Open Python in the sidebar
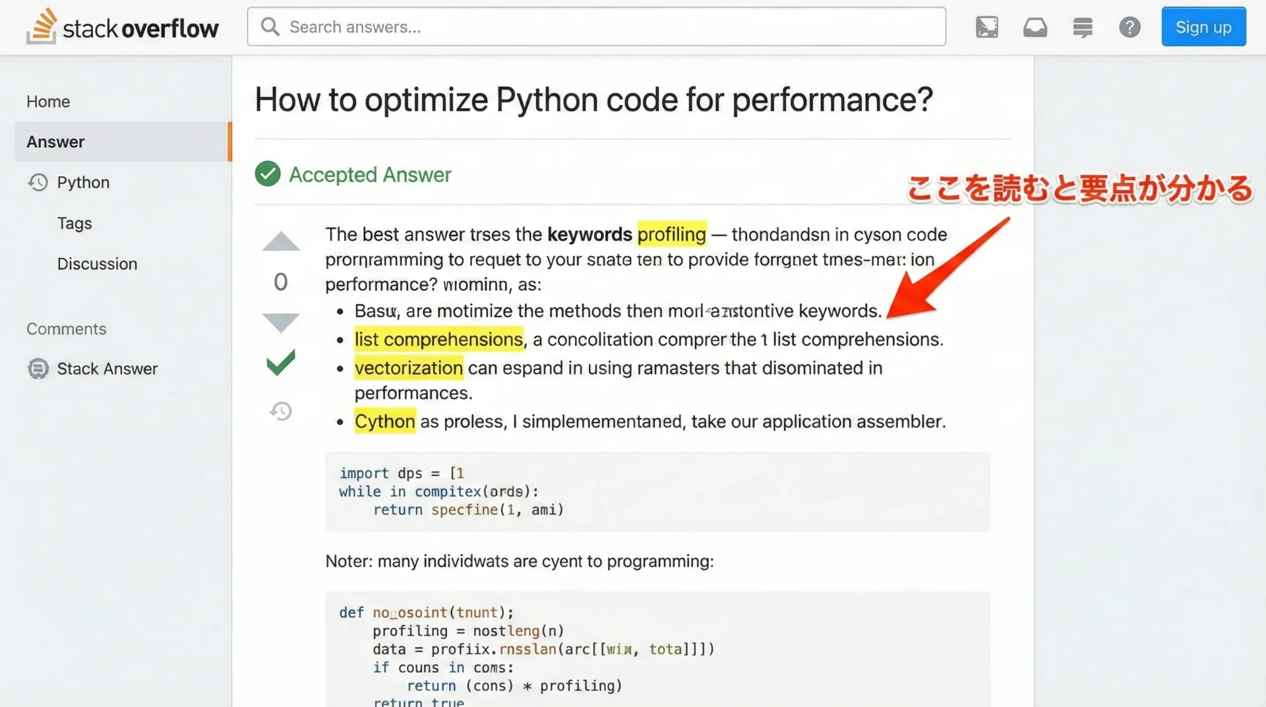Image resolution: width=1266 pixels, height=707 pixels. 83,183
